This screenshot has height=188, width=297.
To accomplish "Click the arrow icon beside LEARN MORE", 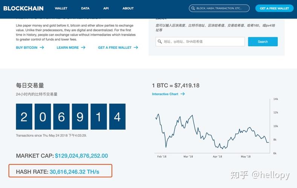I will pos(83,48).
